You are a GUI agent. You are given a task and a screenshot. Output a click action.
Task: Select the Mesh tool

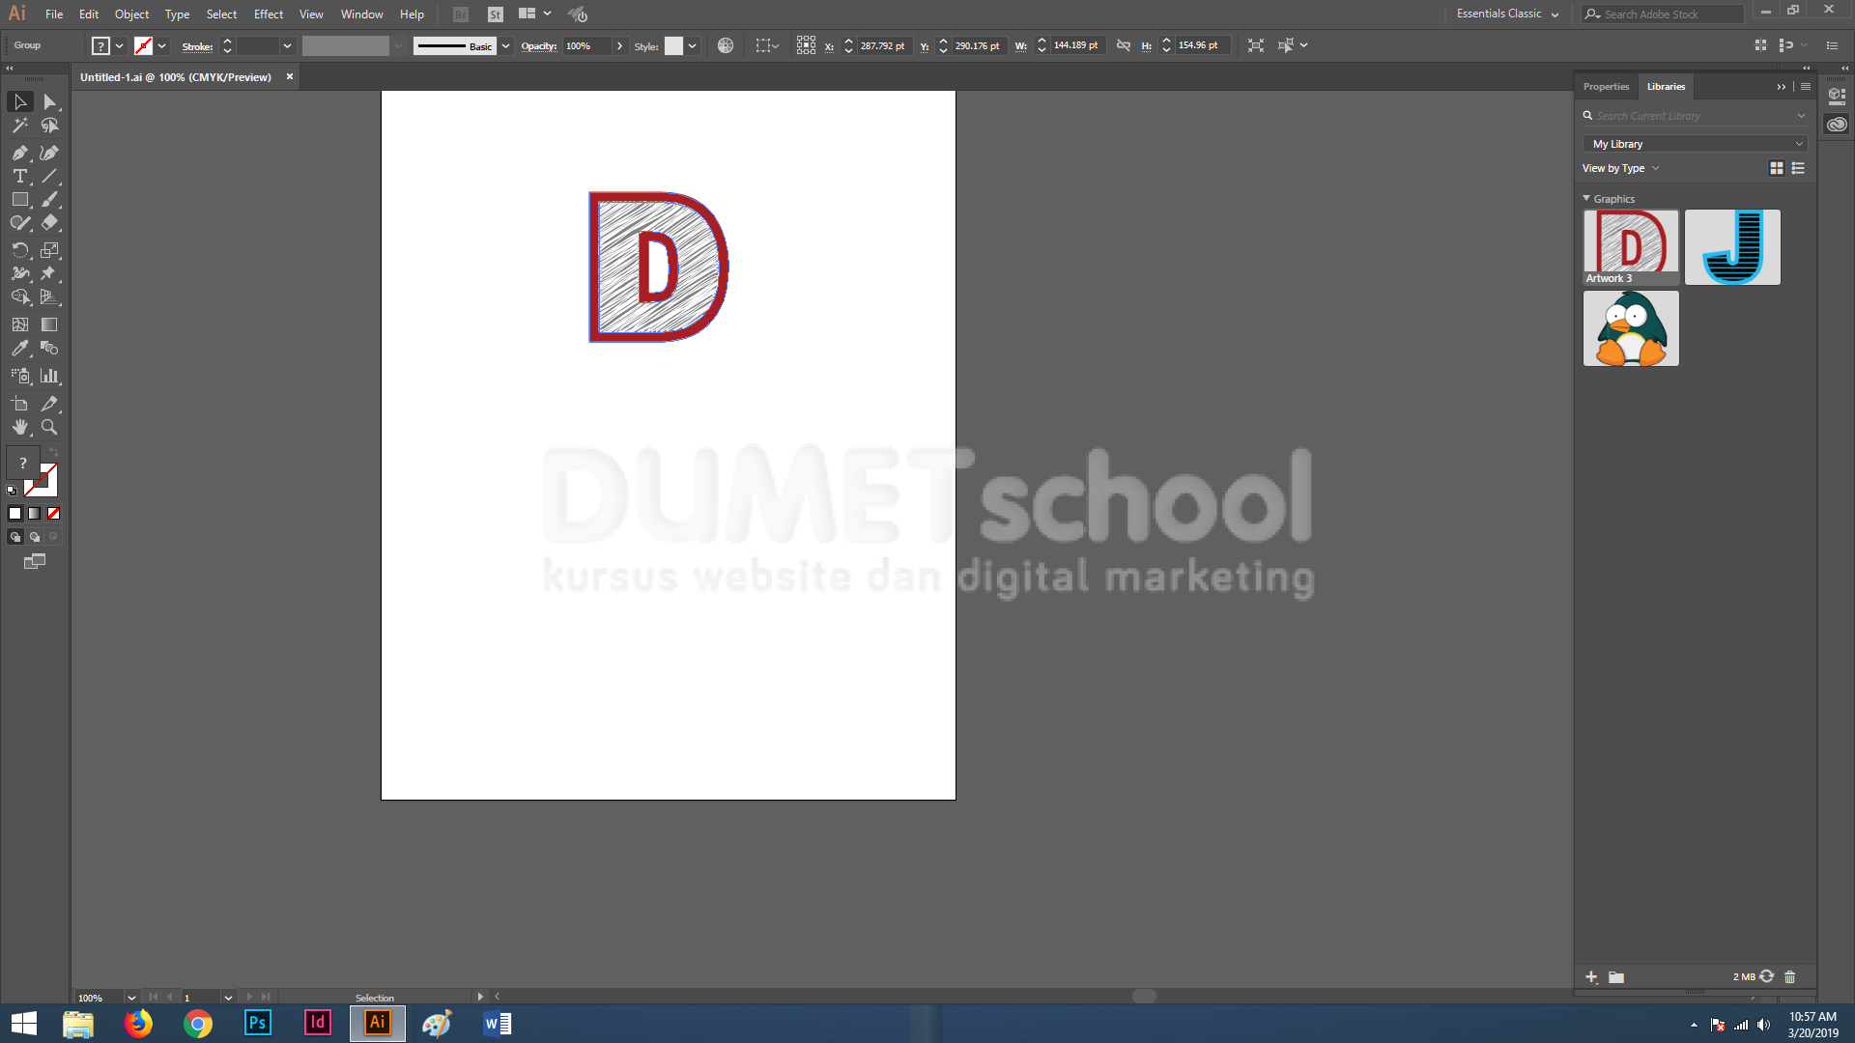click(20, 324)
